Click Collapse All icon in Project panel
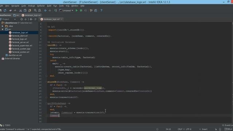This screenshot has width=233, height=131. tap(25, 19)
